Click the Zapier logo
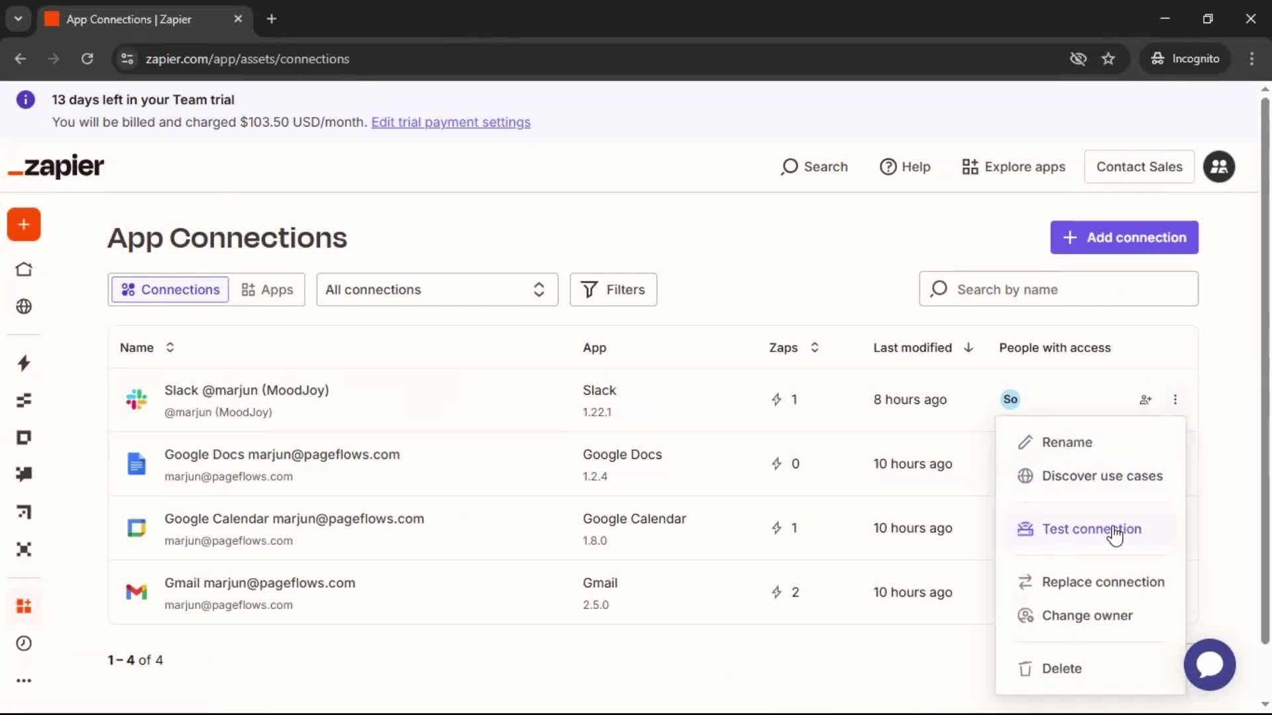The image size is (1272, 715). [x=56, y=167]
